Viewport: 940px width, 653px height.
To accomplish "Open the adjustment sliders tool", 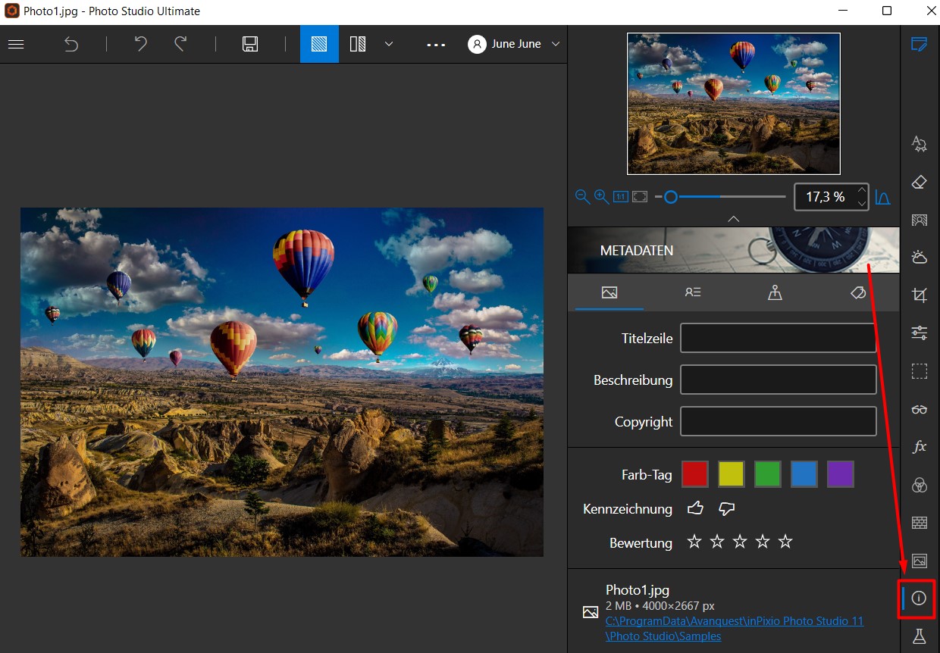I will point(920,333).
